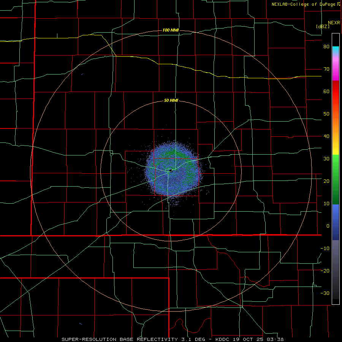342x342 pixels.
Task: Click the 10 dBZ scale value
Action: (x=326, y=204)
